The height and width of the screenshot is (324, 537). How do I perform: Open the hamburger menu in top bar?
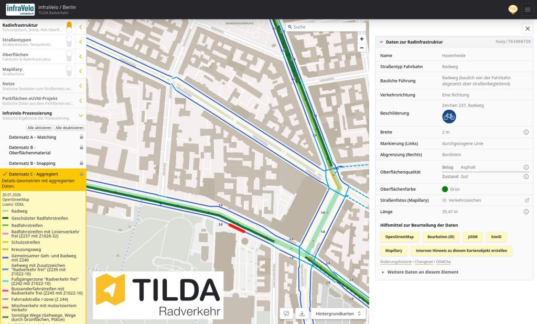(x=528, y=9)
